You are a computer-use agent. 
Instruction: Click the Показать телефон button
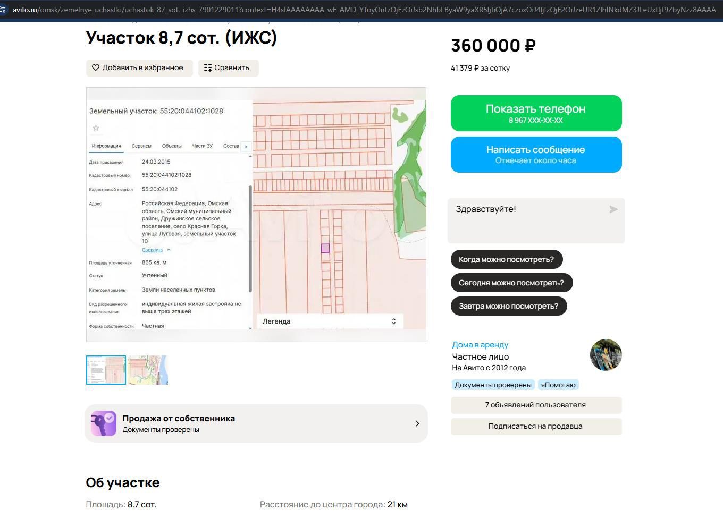tap(536, 113)
